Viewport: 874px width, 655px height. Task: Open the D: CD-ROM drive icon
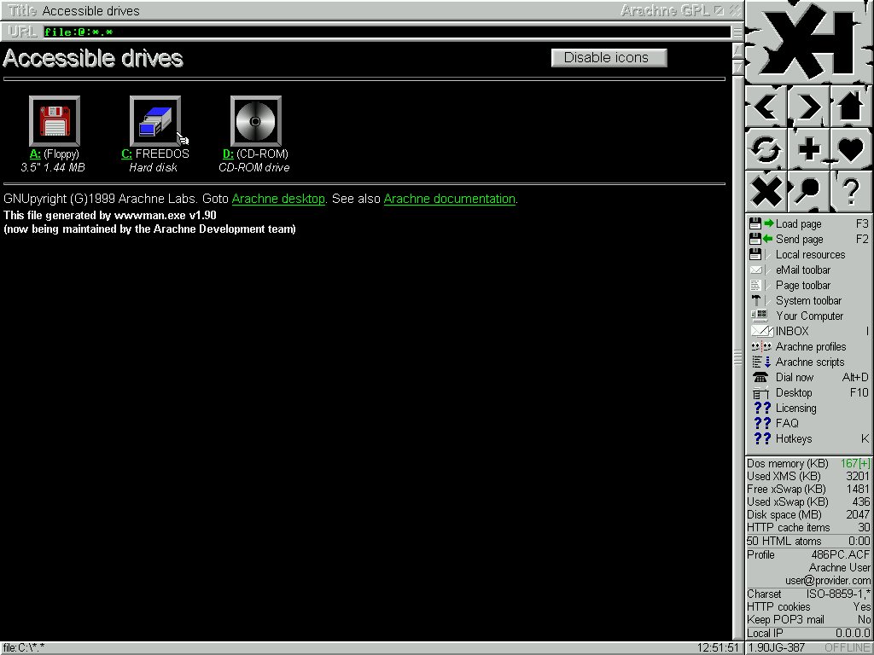tap(255, 121)
